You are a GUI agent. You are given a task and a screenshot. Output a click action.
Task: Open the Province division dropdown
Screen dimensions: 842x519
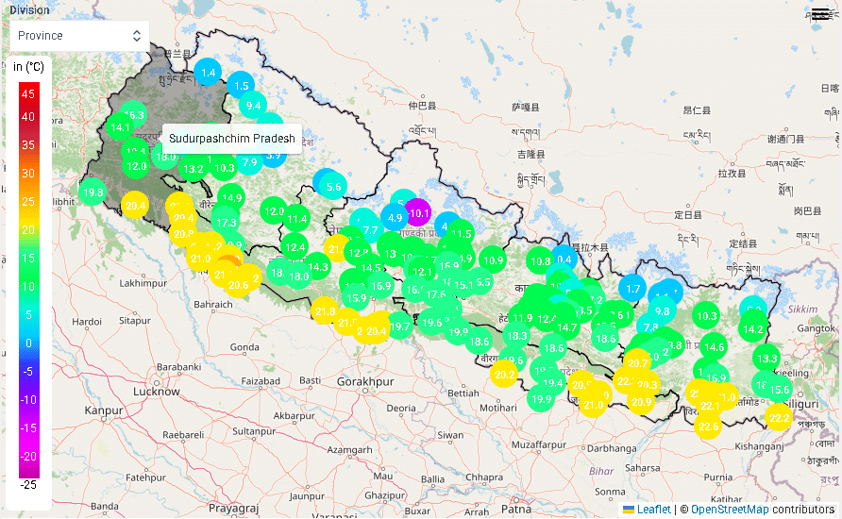pyautogui.click(x=79, y=36)
